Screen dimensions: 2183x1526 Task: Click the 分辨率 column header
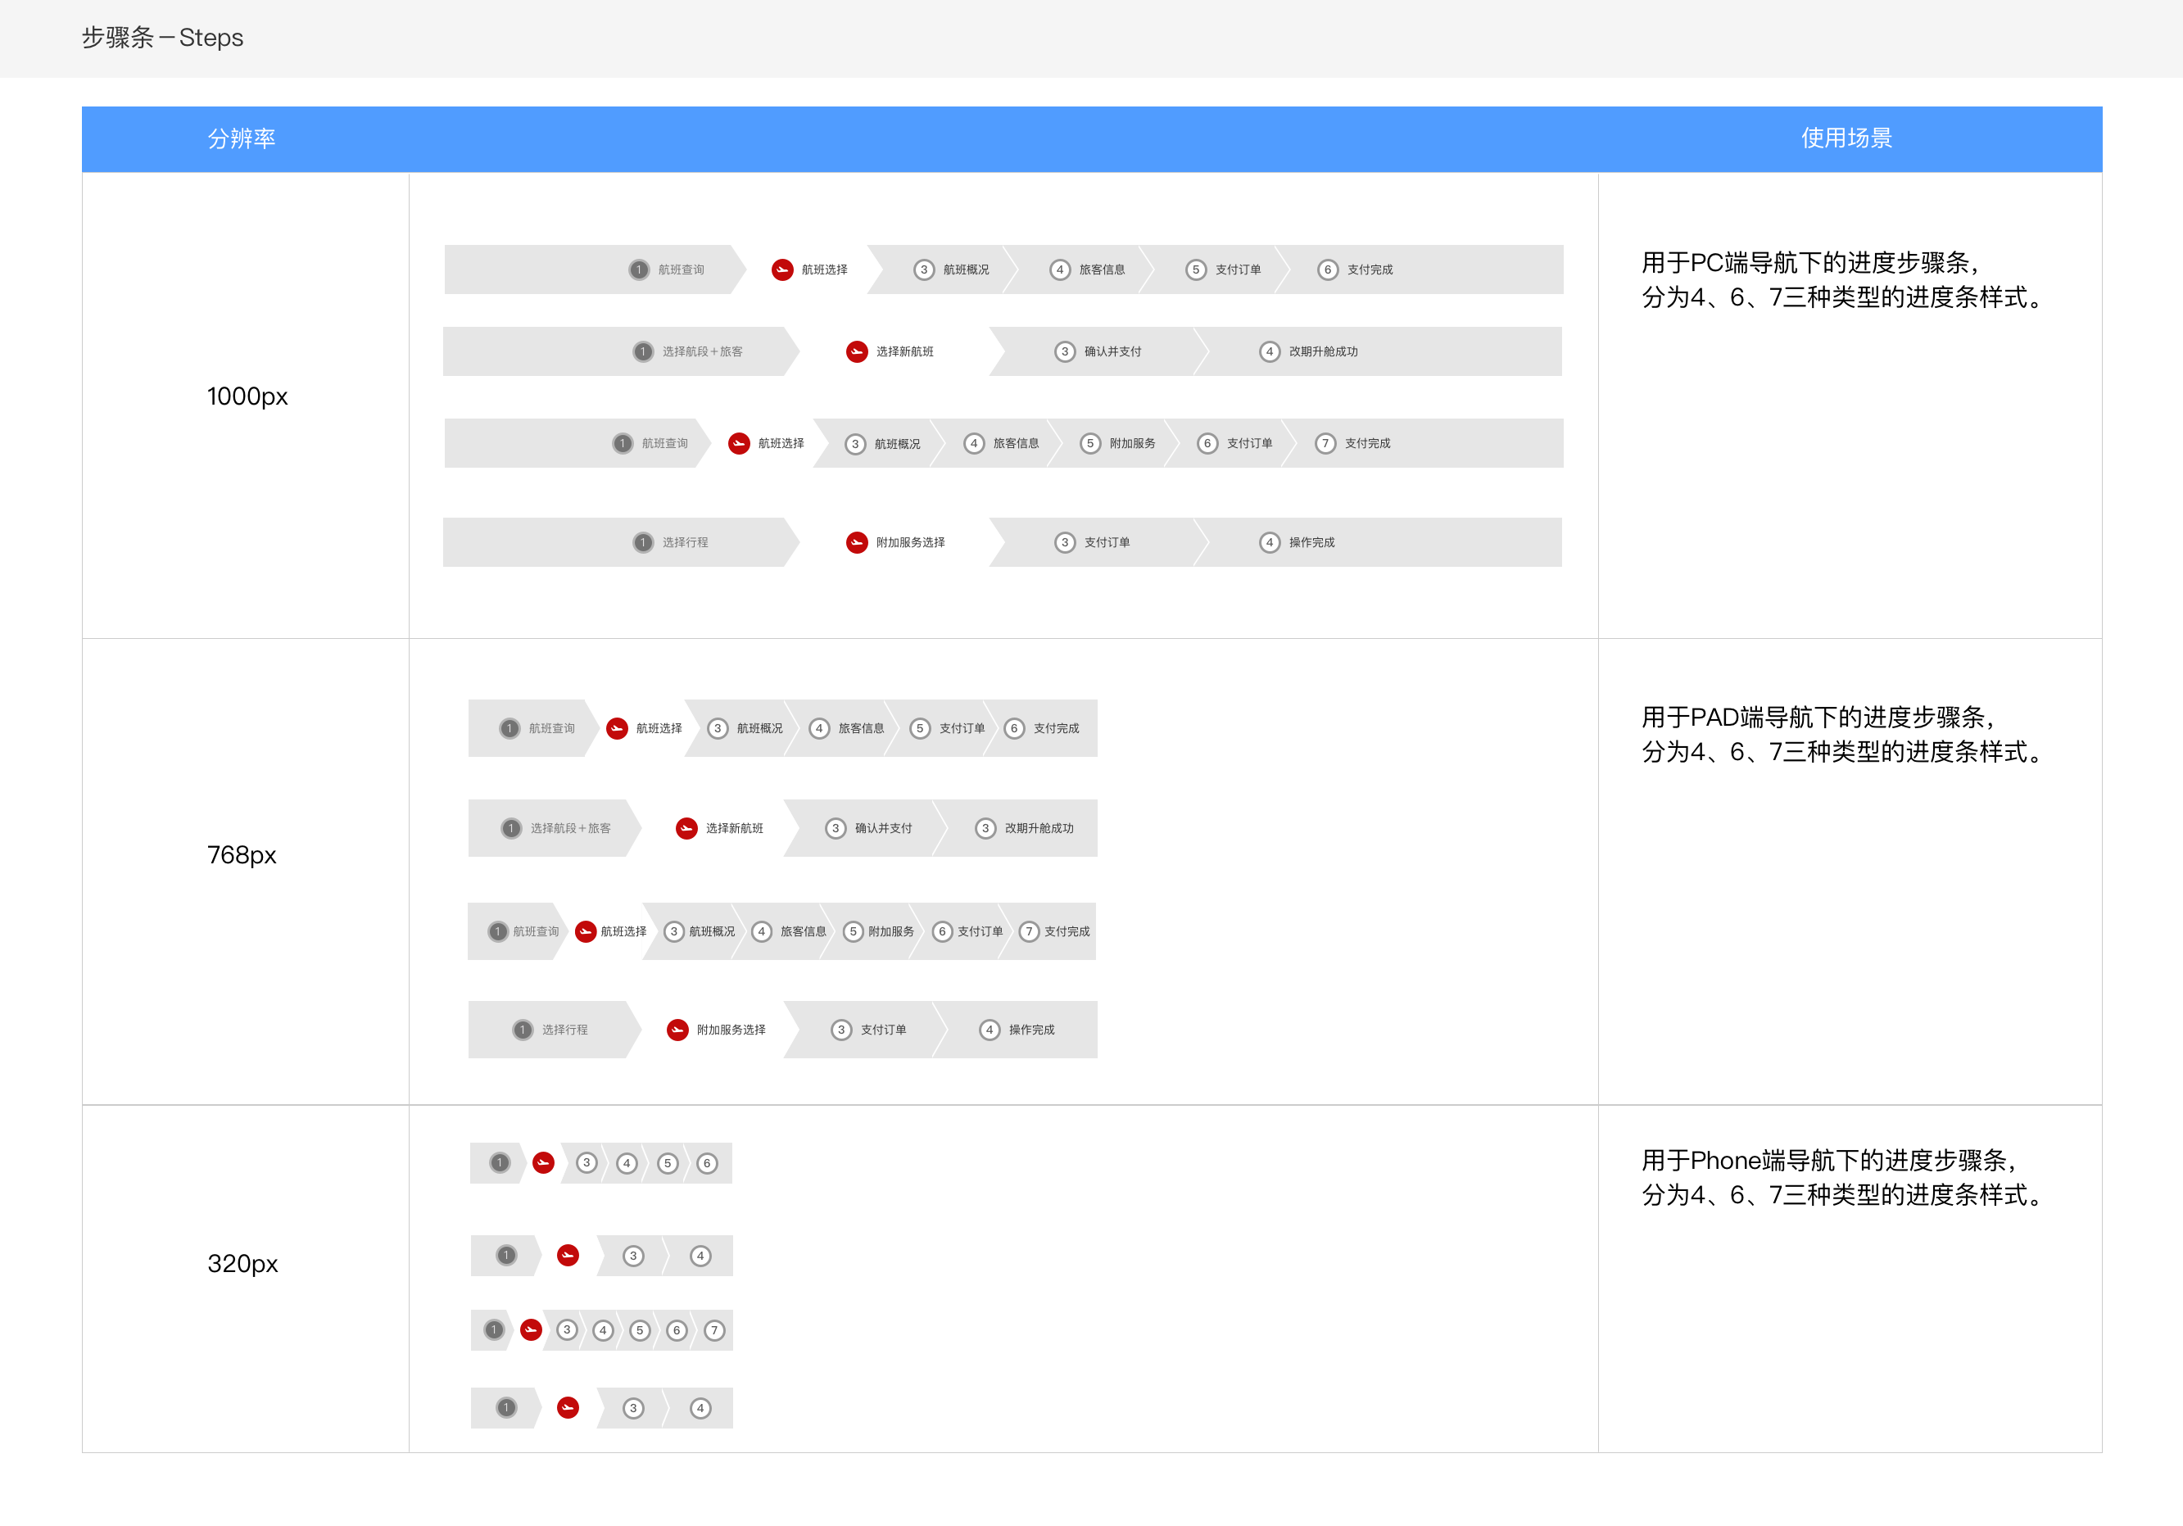242,138
